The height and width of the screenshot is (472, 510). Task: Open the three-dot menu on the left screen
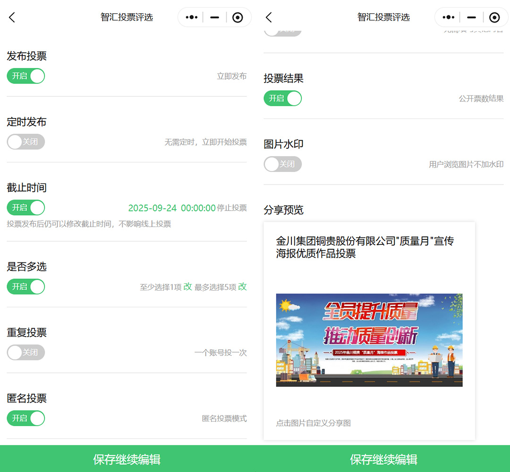[191, 17]
